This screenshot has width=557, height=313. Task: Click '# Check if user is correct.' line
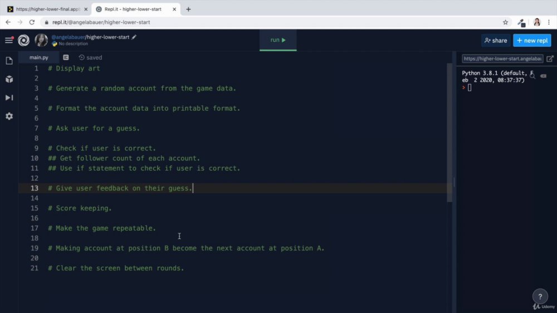(x=102, y=148)
